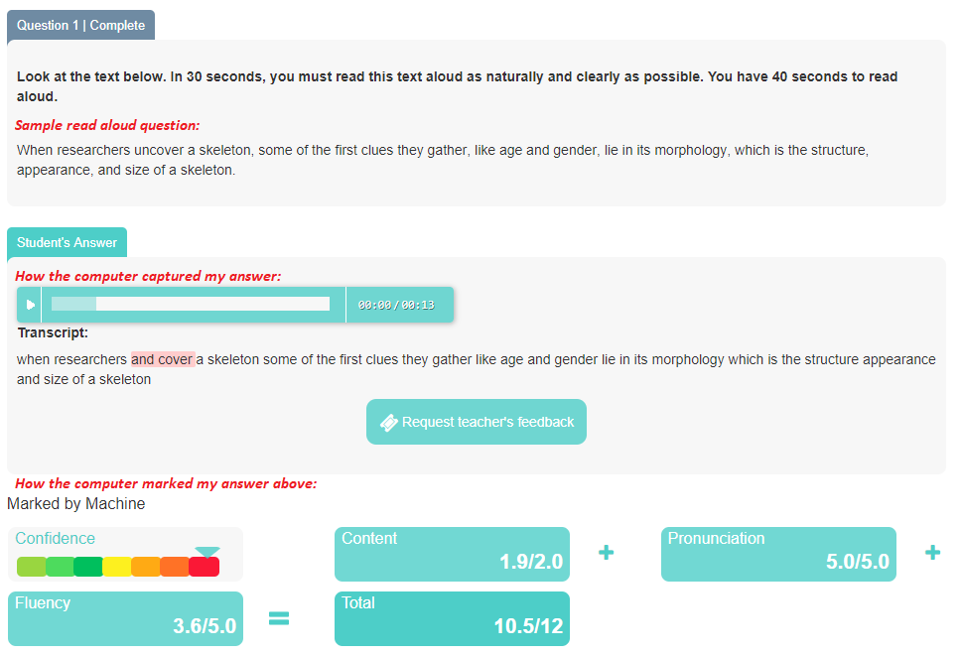Click the audio progress bar
961x656 pixels.
(190, 304)
